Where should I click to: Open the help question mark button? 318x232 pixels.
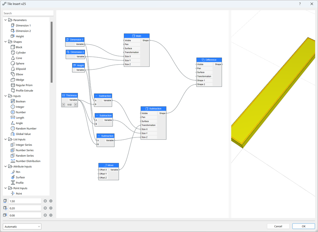300,4
